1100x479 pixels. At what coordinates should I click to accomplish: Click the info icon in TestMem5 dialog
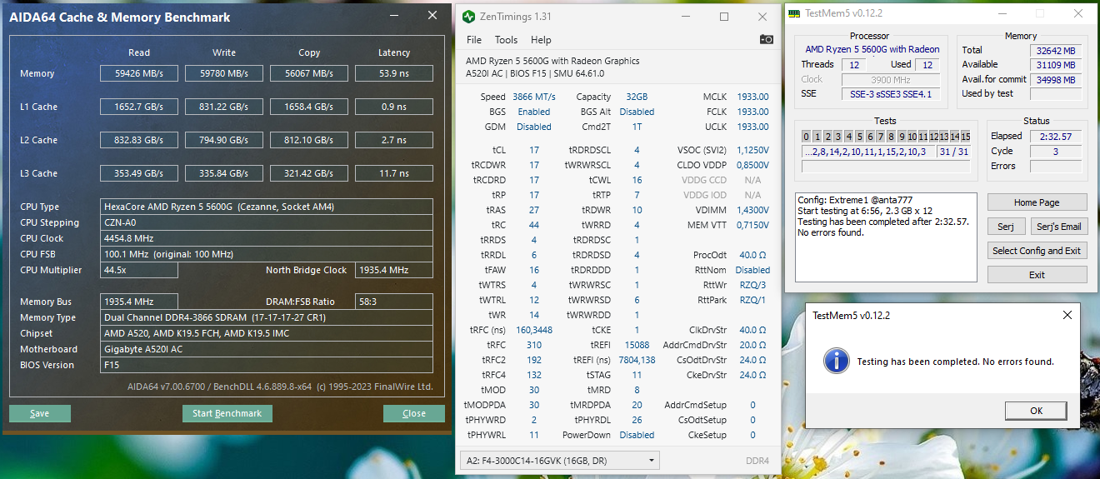pos(836,361)
